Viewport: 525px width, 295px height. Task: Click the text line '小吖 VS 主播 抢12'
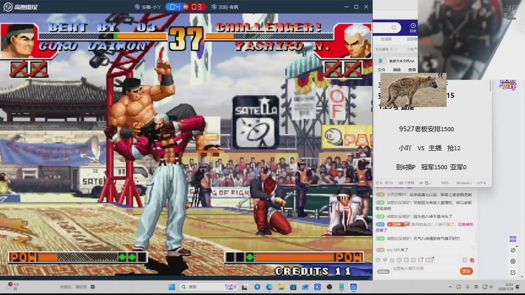(429, 148)
